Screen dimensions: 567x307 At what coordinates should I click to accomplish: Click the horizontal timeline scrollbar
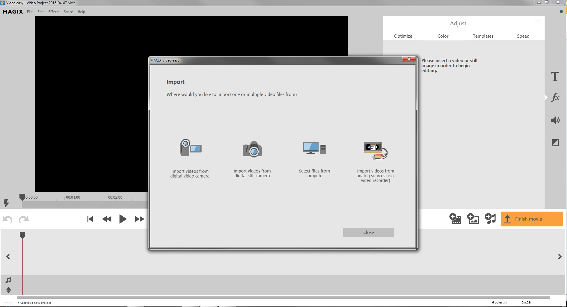click(x=283, y=298)
